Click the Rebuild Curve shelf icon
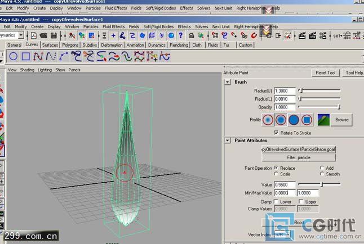 (139, 56)
